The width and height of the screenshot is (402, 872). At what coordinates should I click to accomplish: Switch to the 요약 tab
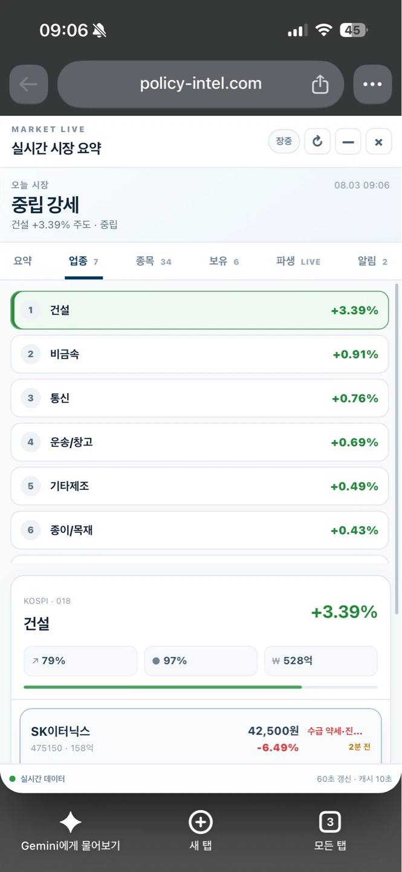click(x=23, y=261)
